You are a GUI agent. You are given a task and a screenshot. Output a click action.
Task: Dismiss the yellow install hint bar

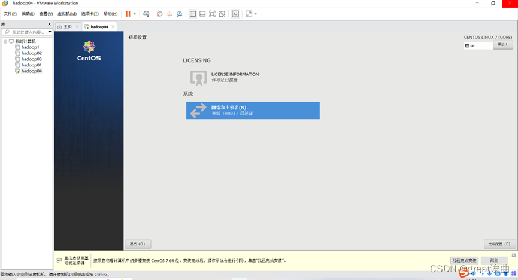514,255
